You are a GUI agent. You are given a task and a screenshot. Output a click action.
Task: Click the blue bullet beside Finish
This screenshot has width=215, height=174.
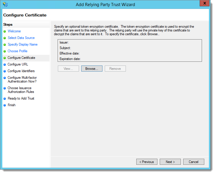coord(5,105)
